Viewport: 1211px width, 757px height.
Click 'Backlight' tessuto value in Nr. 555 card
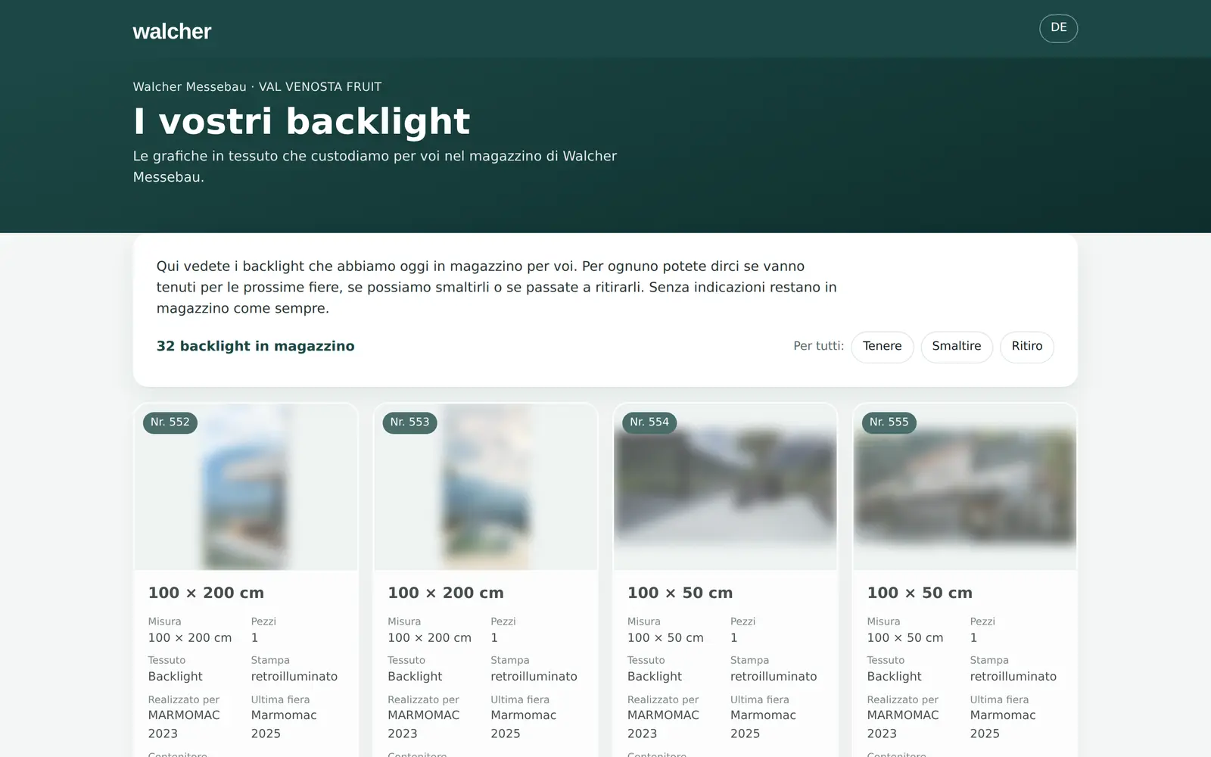point(894,677)
